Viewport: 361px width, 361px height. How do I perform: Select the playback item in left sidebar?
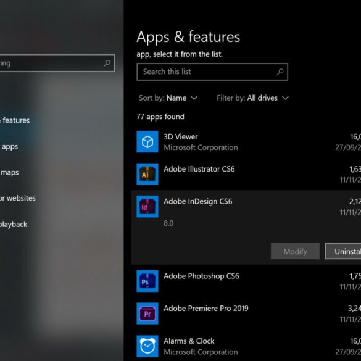click(14, 225)
